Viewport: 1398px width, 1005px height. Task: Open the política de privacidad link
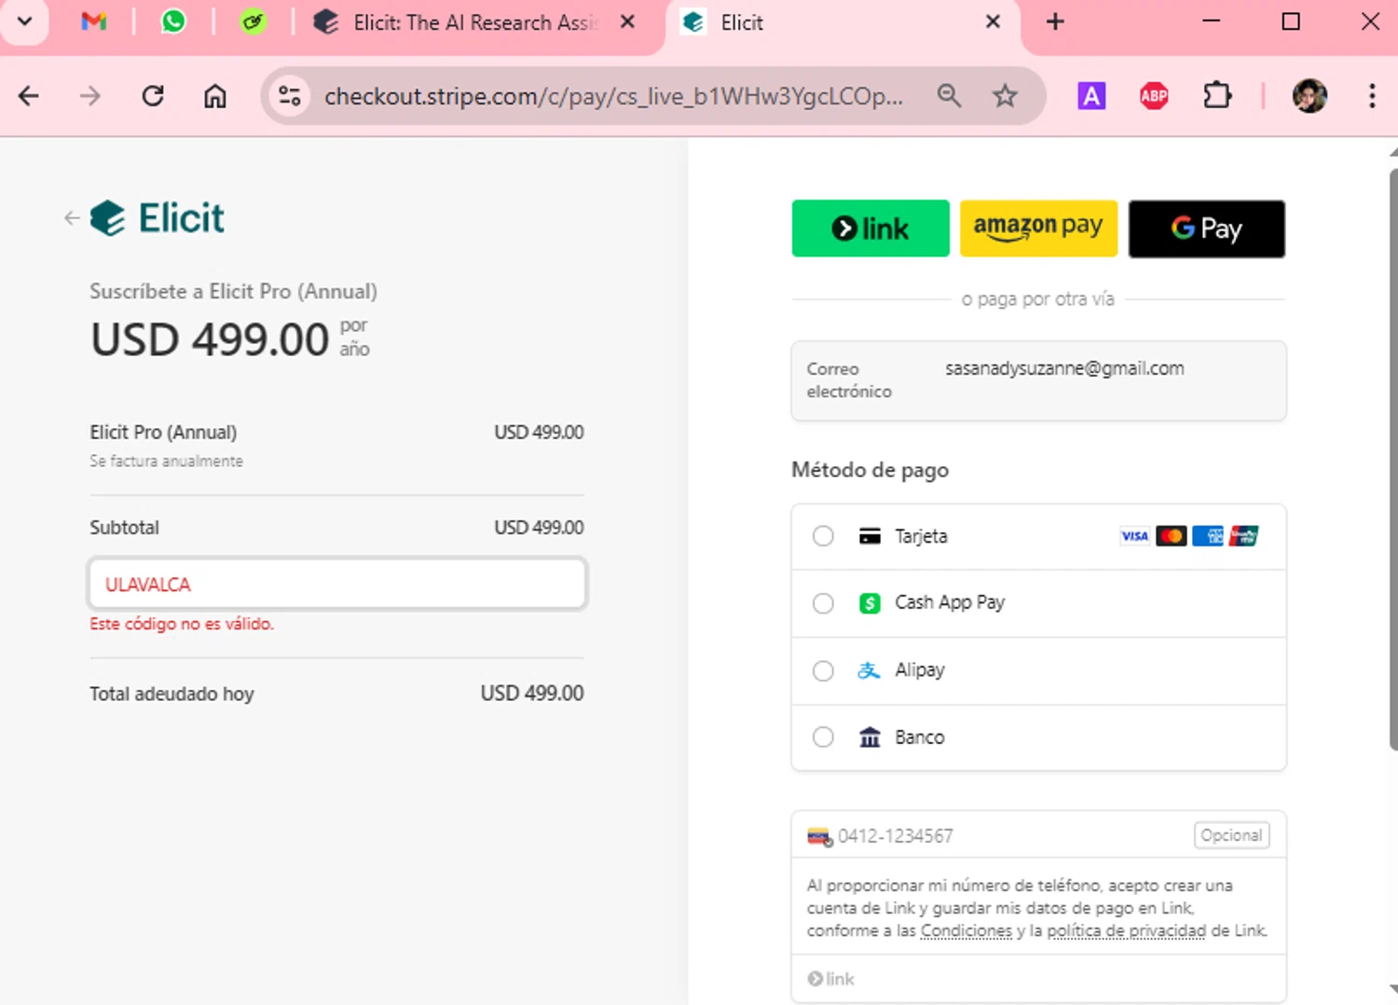(x=1127, y=930)
